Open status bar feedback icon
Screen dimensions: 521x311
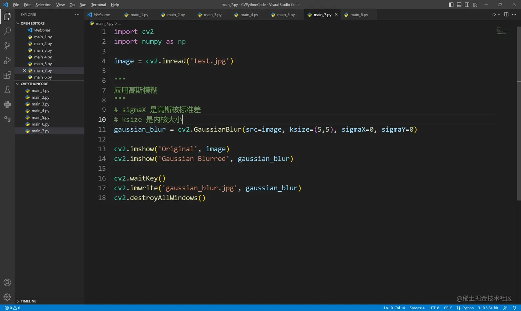(x=505, y=308)
